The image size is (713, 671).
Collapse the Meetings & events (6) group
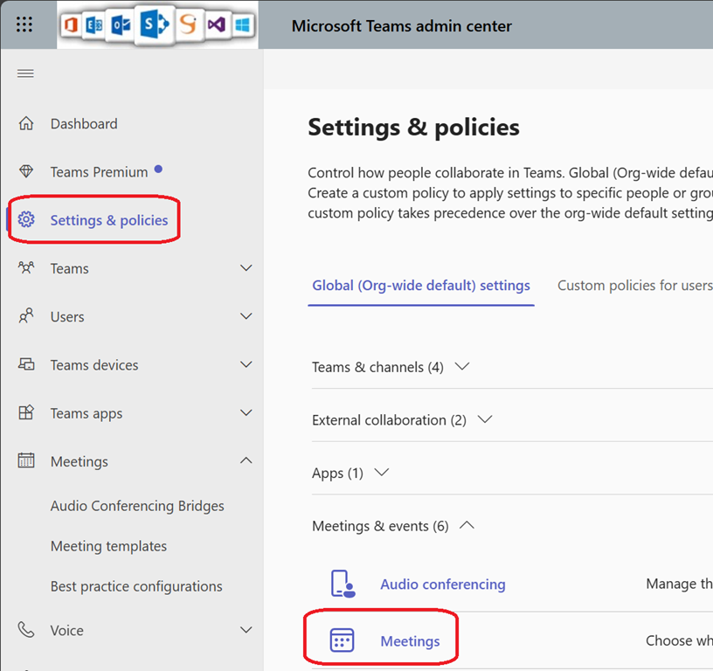pyautogui.click(x=467, y=525)
